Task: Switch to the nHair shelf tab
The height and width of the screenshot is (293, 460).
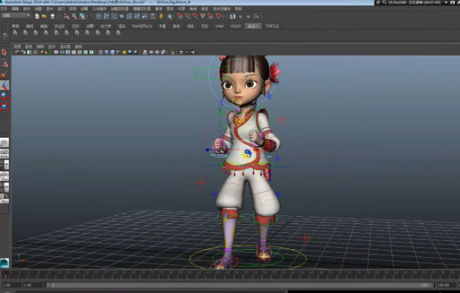Action: 219,26
